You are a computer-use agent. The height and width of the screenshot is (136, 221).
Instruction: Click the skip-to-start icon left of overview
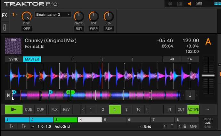[x=8, y=95]
